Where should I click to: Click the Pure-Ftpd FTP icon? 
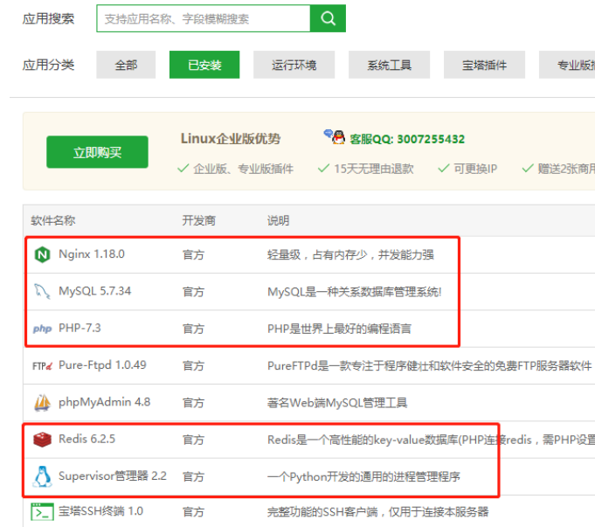pos(42,365)
